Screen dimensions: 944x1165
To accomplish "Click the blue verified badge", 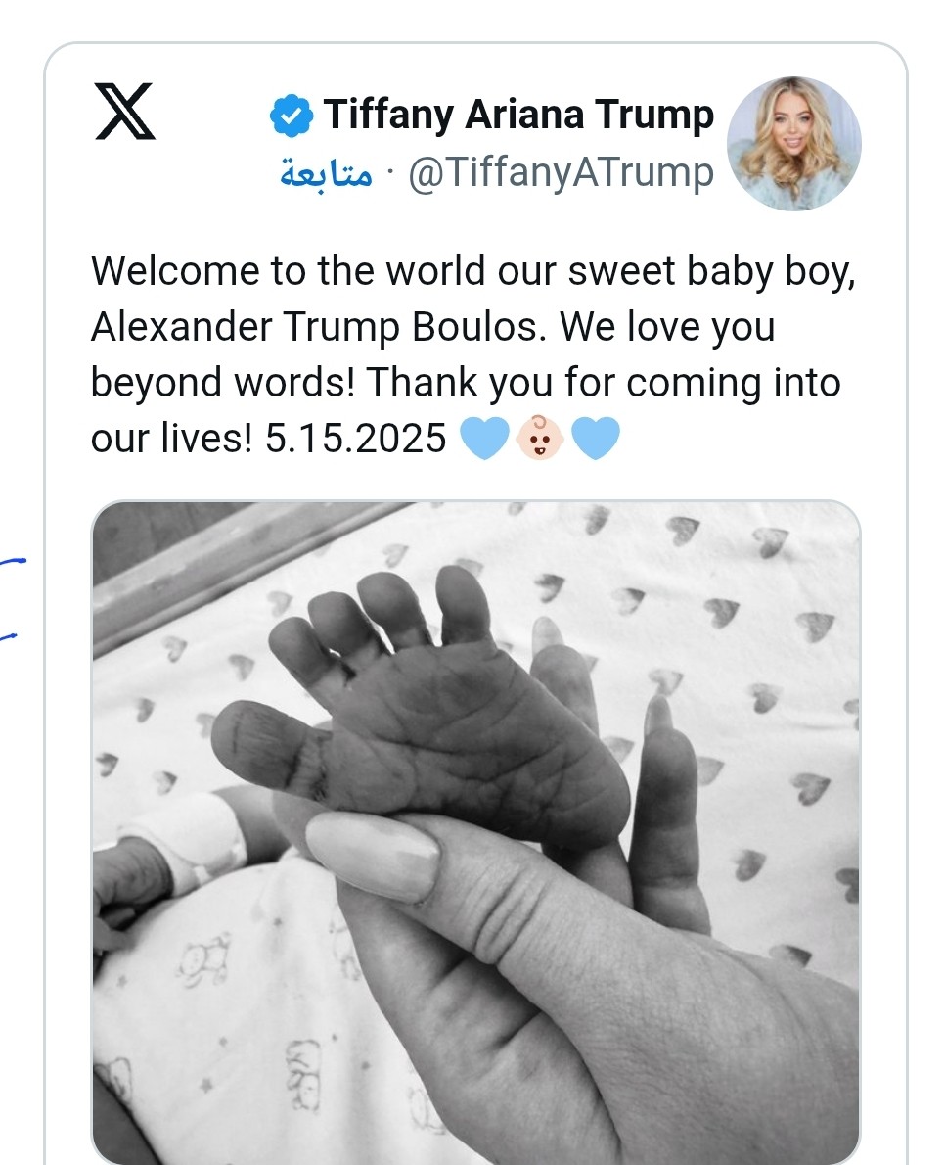I will click(292, 116).
